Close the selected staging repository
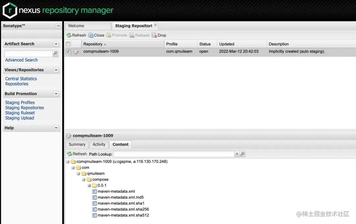 pyautogui.click(x=96, y=35)
